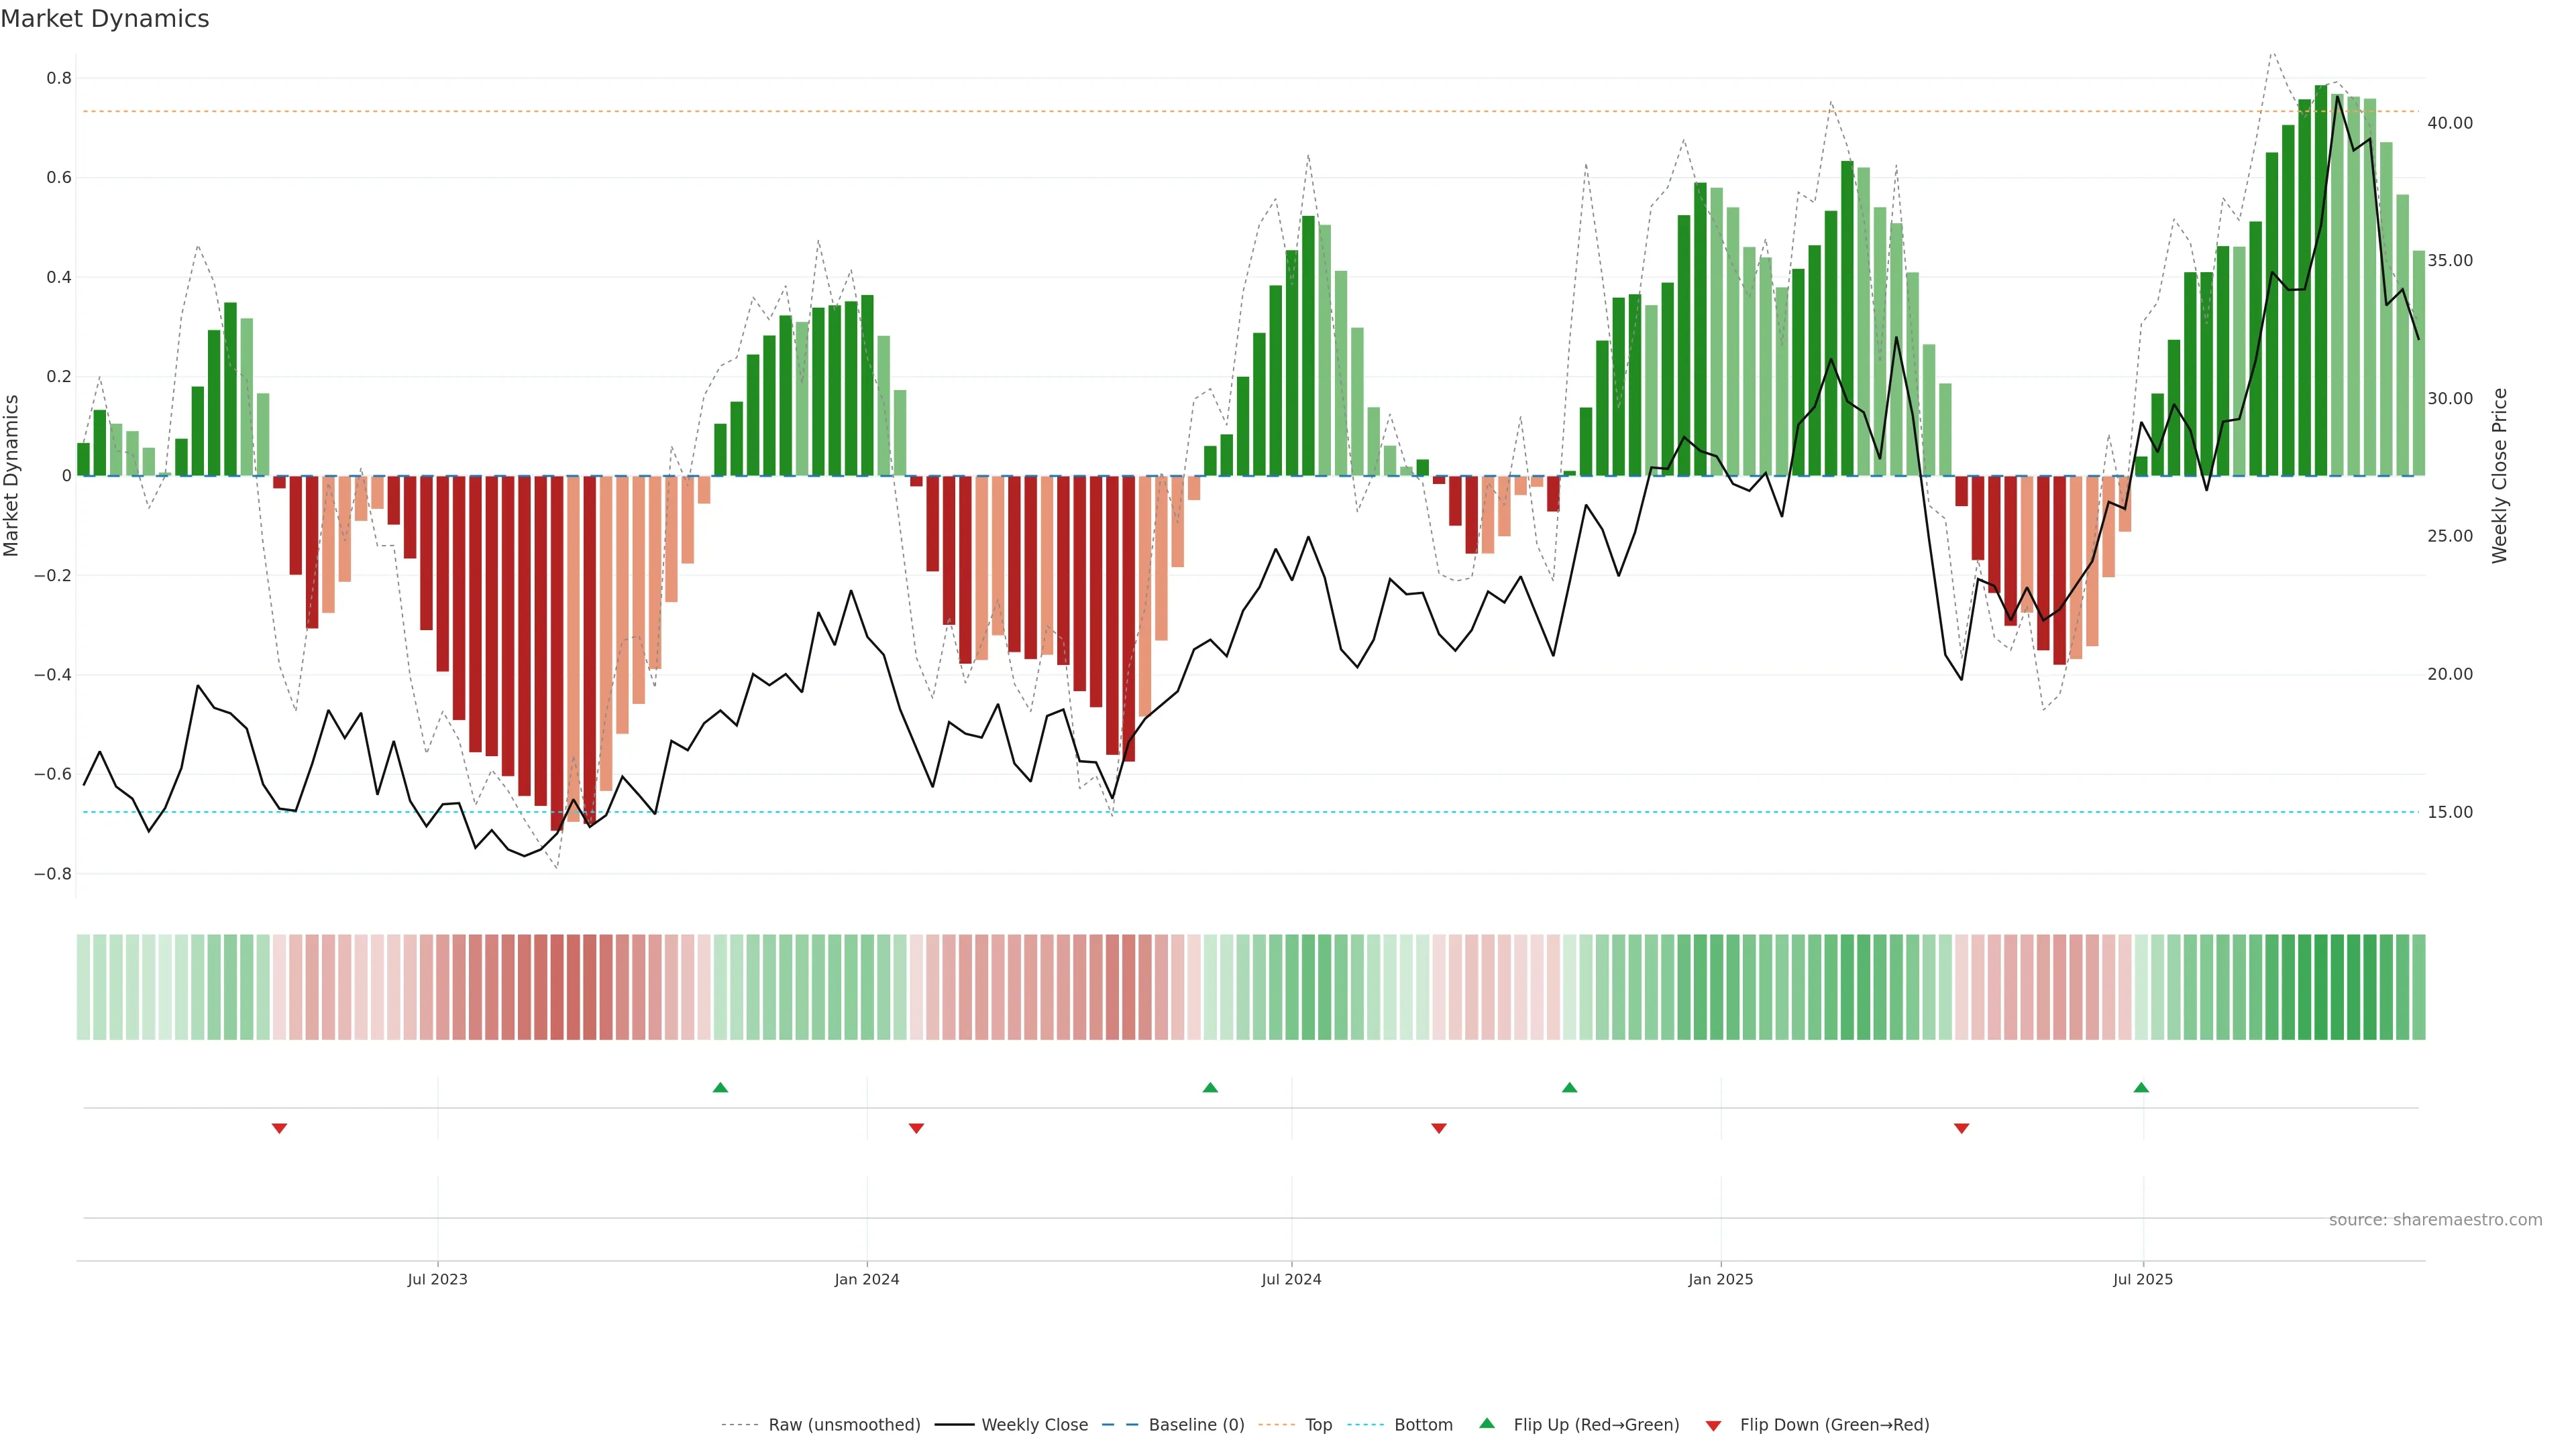Viewport: 2576px width, 1448px height.
Task: Click the Market Dynamics chart title
Action: (105, 19)
